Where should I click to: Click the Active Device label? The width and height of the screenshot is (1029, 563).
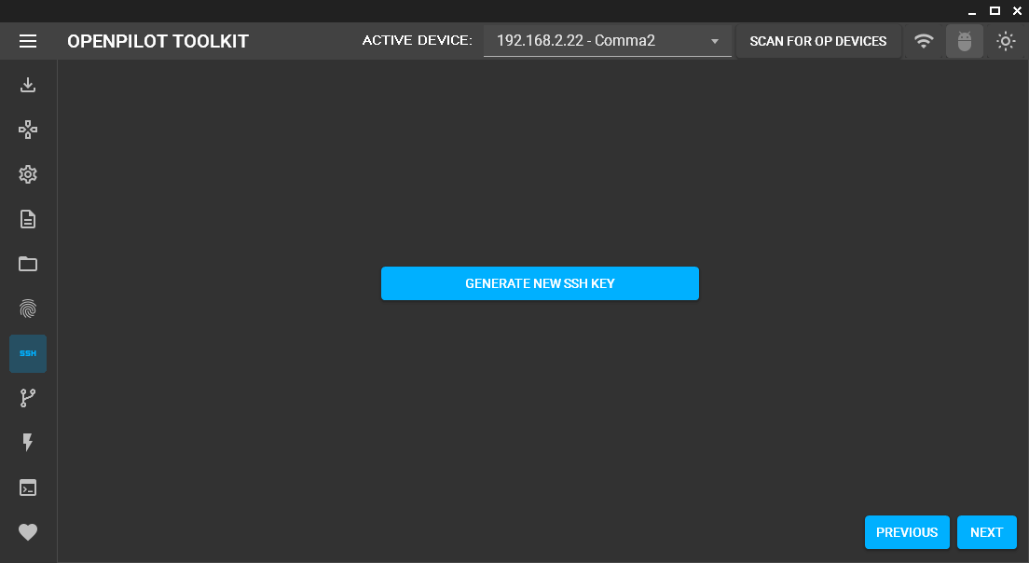pos(417,41)
